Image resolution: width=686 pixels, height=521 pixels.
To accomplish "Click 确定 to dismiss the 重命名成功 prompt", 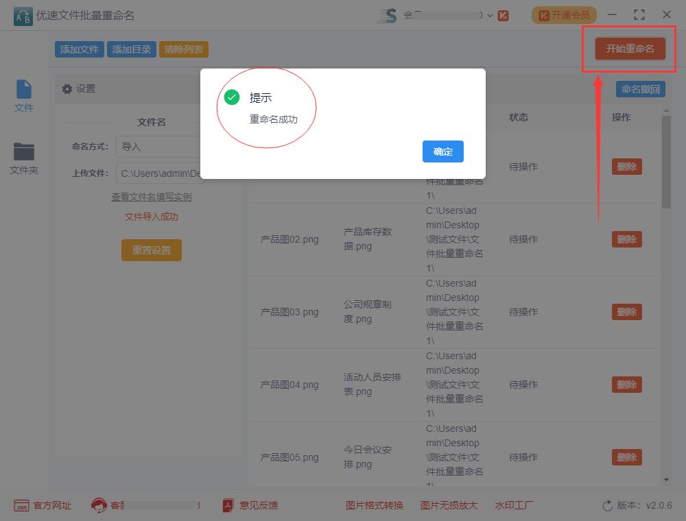I will pyautogui.click(x=442, y=152).
